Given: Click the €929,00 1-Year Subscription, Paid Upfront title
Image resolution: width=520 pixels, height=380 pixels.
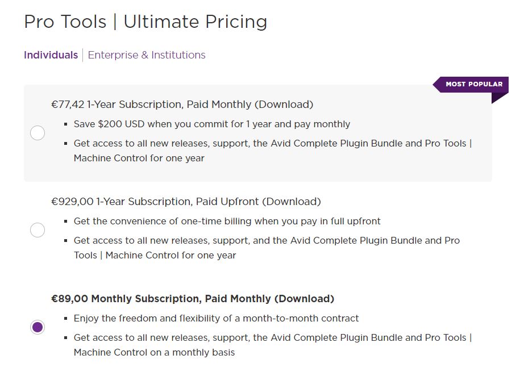Looking at the screenshot, I should tap(186, 202).
